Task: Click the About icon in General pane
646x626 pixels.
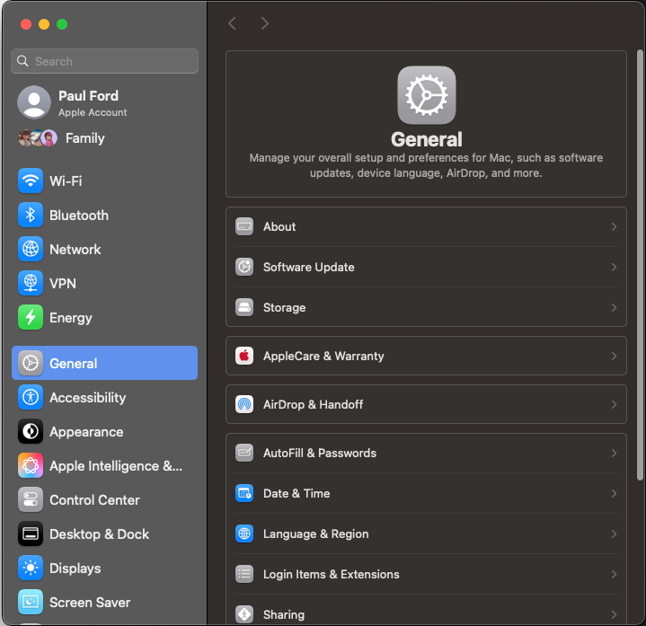Action: [x=244, y=226]
